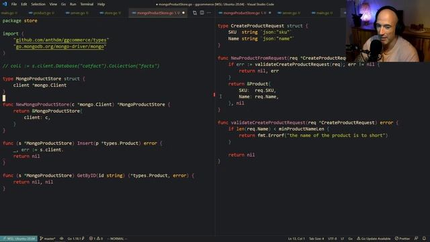Open the Selection menu
The image size is (430, 242).
(38, 4)
